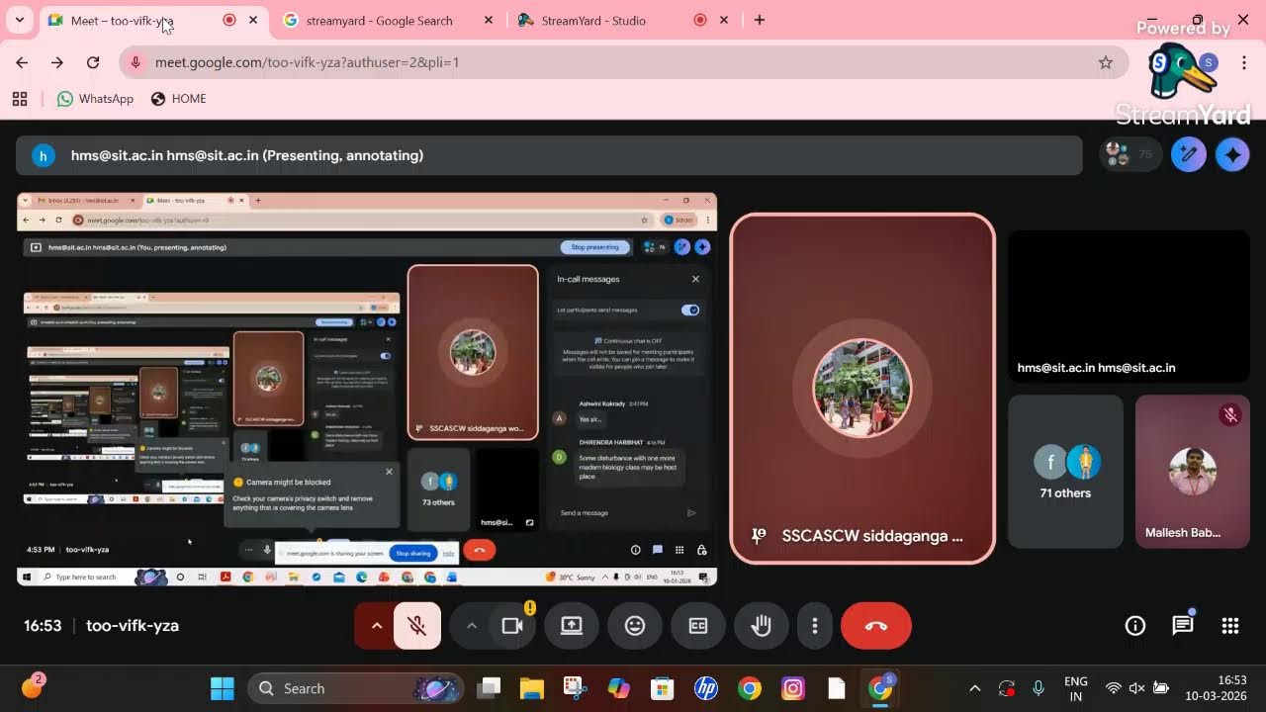Go back in browser history

pos(22,62)
